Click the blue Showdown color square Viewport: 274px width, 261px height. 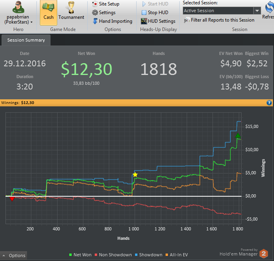click(136, 255)
